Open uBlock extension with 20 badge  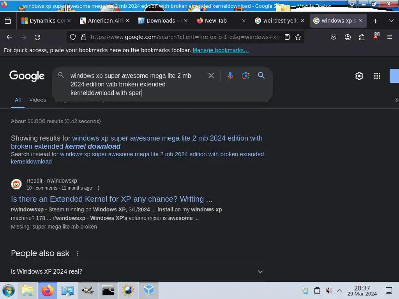[376, 36]
